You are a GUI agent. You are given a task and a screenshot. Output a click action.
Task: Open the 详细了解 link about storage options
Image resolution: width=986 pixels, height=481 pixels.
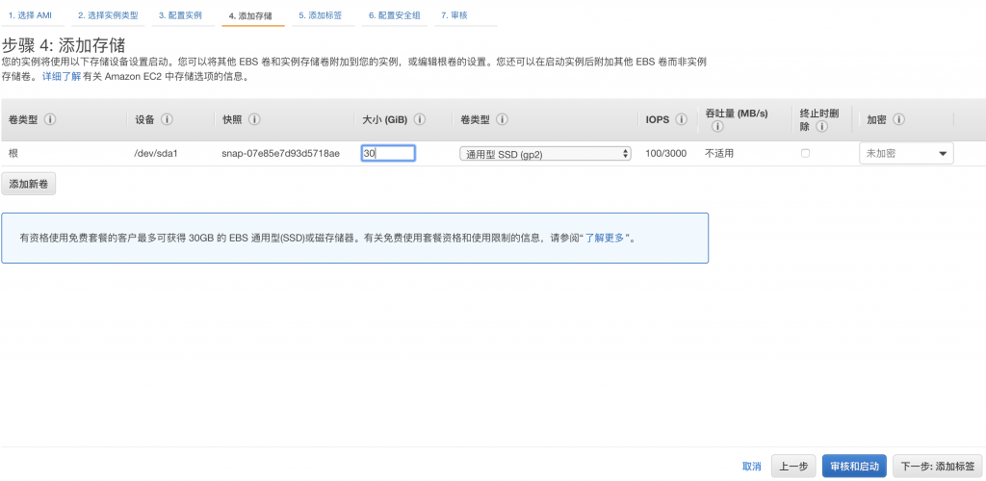[62, 77]
